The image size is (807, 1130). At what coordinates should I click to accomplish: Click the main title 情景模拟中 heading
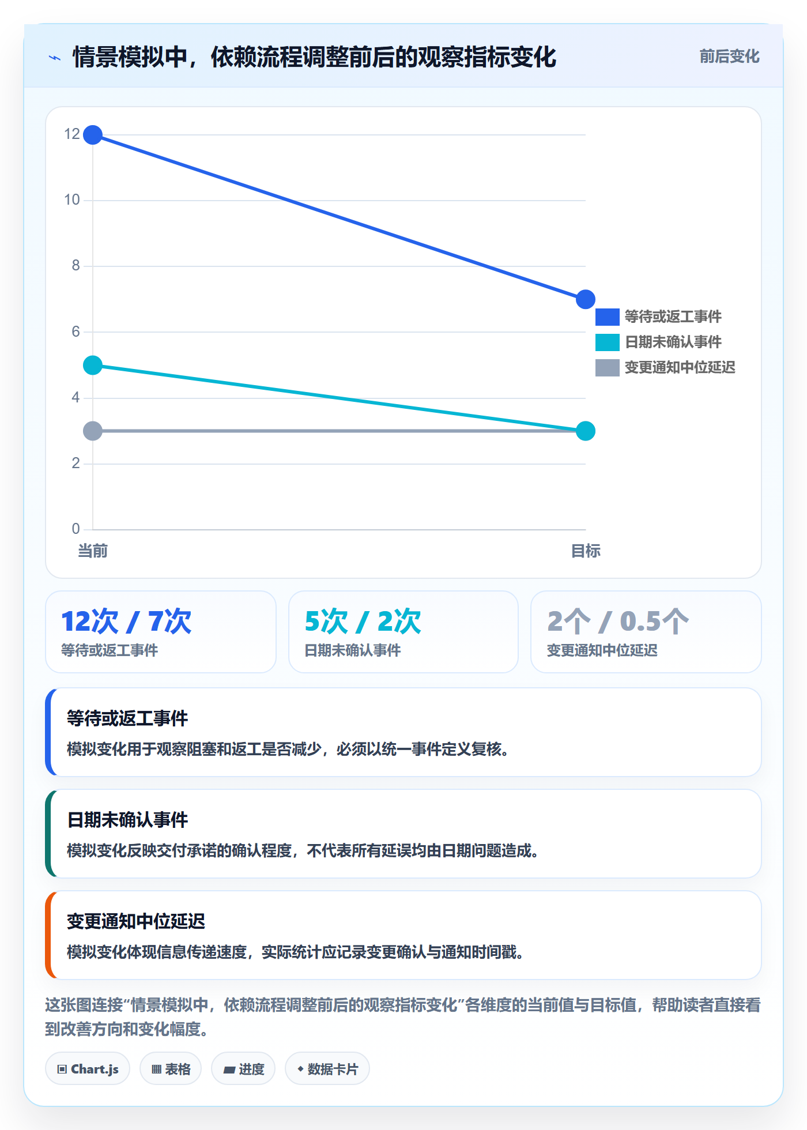314,57
